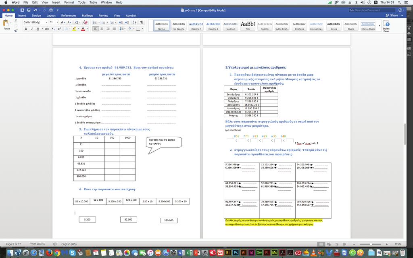Center align the text
Image resolution: width=413 pixels, height=258 pixels.
[x=102, y=29]
